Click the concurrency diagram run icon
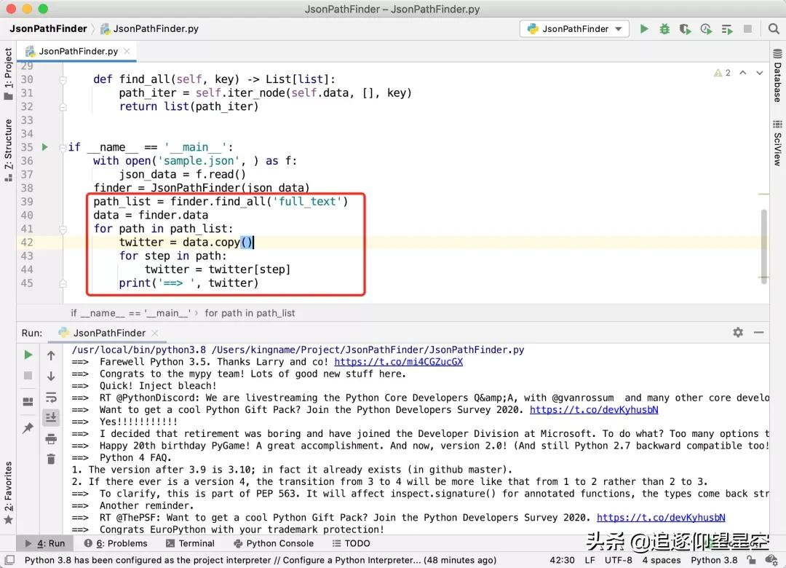The image size is (786, 568). click(x=727, y=29)
